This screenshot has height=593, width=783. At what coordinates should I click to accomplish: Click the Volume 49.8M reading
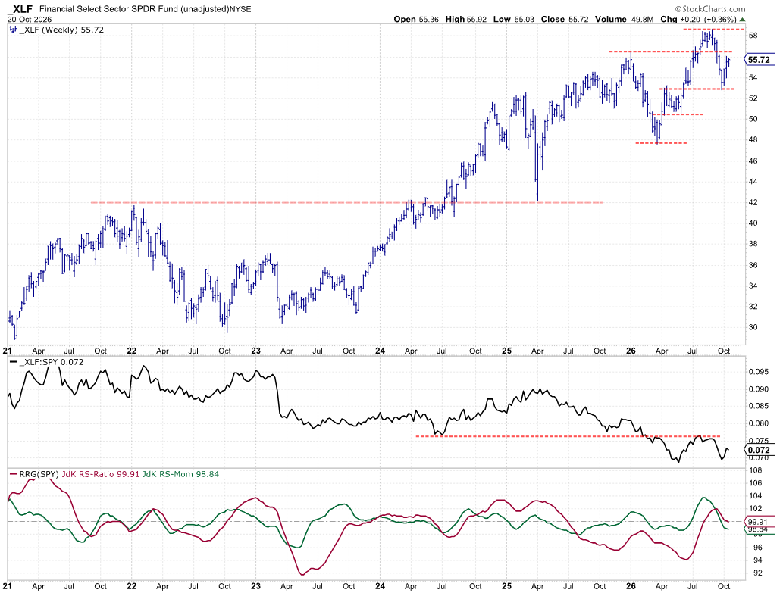click(624, 20)
